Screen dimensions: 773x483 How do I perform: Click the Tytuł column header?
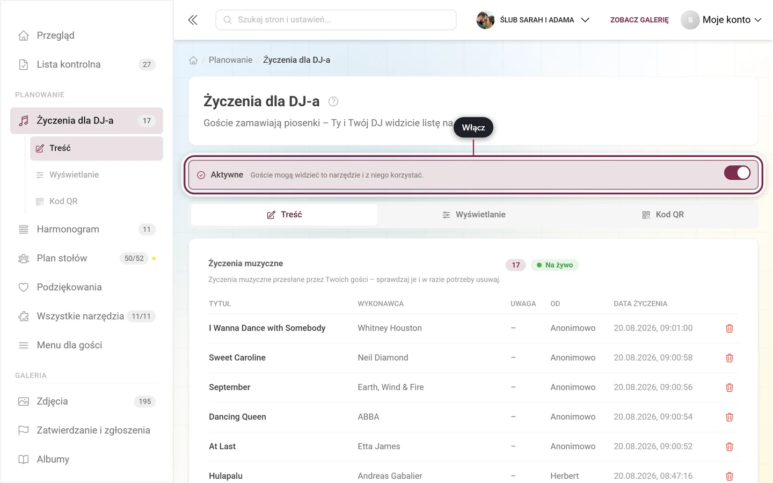[220, 304]
